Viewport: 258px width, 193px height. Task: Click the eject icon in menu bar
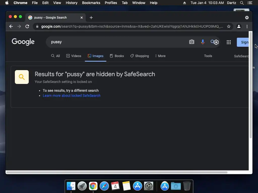185,3
